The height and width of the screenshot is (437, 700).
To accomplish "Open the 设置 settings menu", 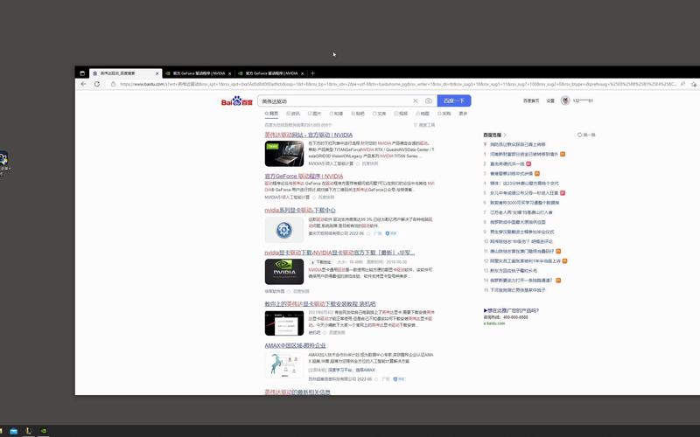I will coord(550,101).
